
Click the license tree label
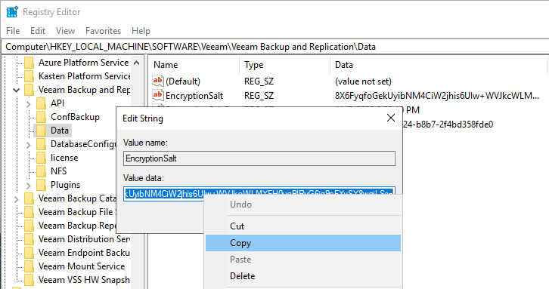coord(64,158)
